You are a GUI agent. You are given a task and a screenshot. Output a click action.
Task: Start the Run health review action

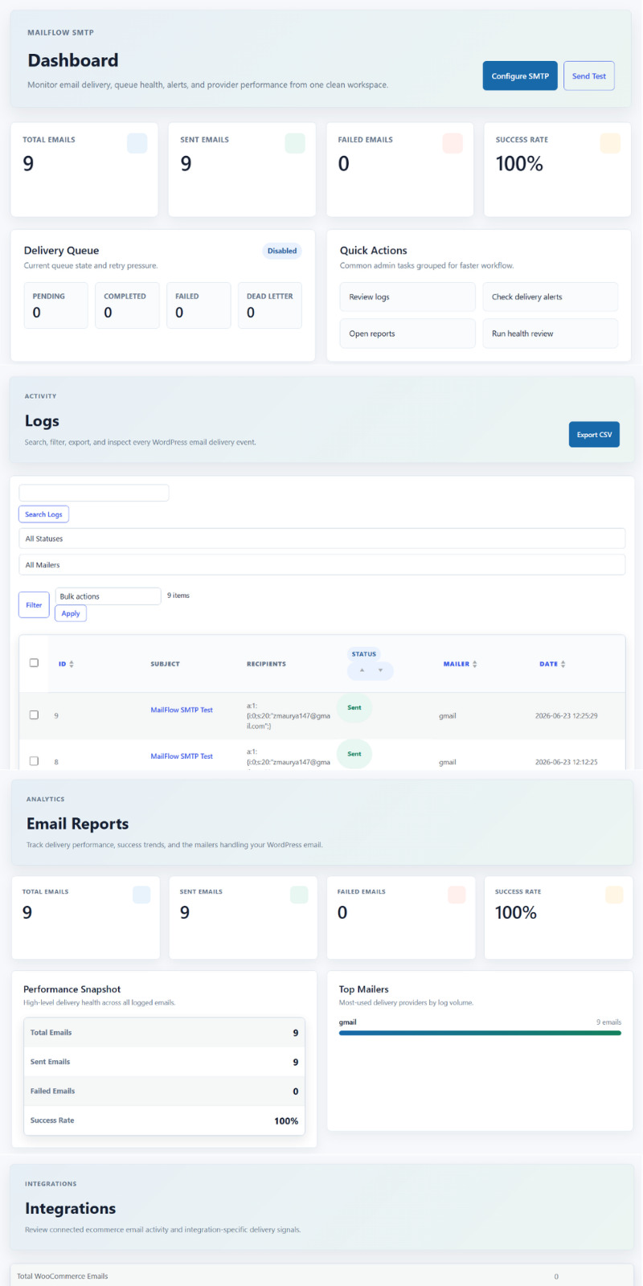[550, 334]
